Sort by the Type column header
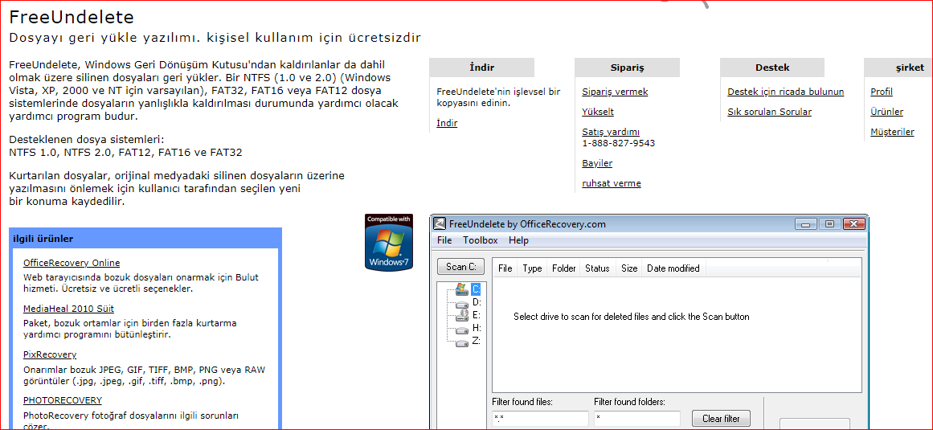The width and height of the screenshot is (933, 430). click(532, 268)
